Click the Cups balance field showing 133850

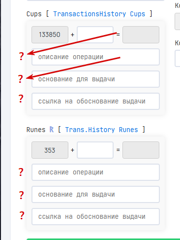coord(50,34)
